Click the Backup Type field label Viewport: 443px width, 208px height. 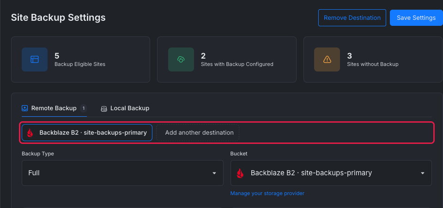coord(38,154)
